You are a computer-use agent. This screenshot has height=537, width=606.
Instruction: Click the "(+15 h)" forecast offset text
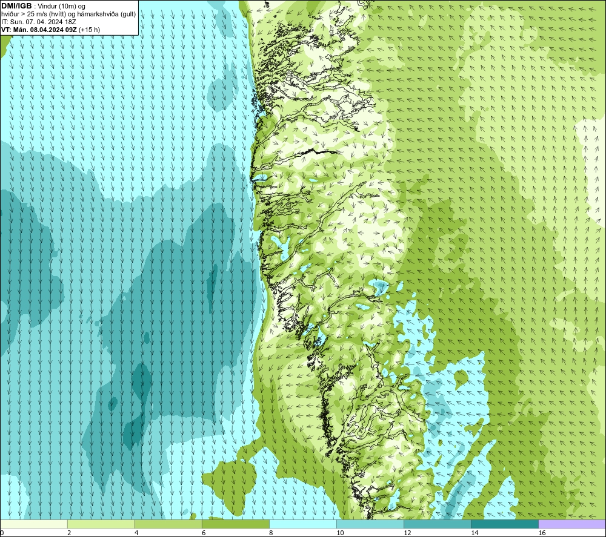[89, 30]
